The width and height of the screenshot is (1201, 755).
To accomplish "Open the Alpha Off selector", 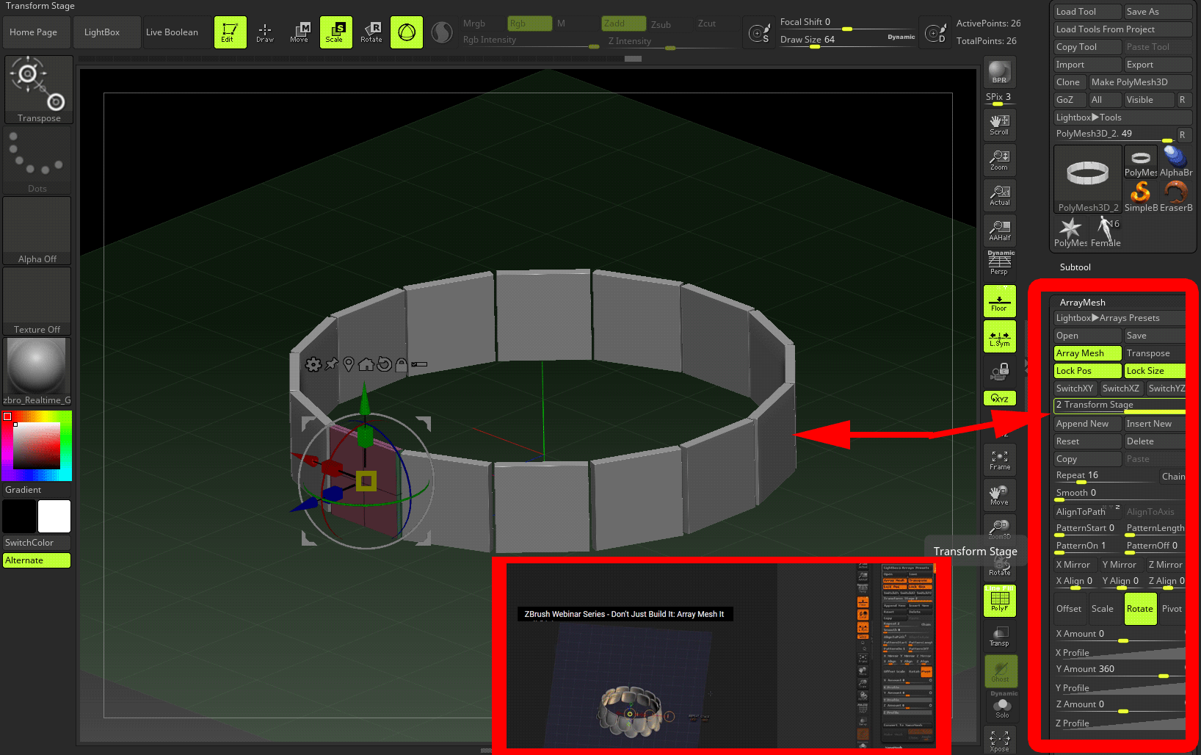I will [37, 231].
